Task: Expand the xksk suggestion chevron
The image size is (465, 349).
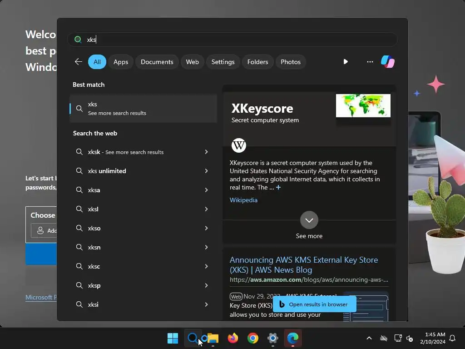Action: pos(207,152)
